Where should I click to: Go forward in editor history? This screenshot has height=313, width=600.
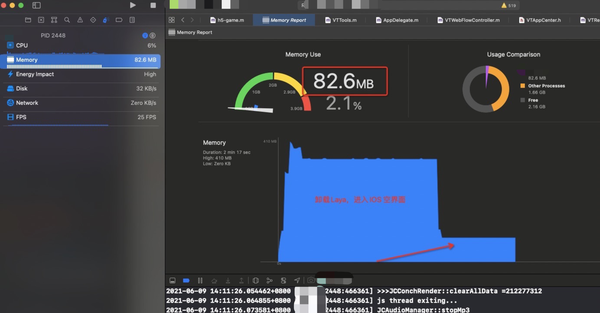[192, 20]
